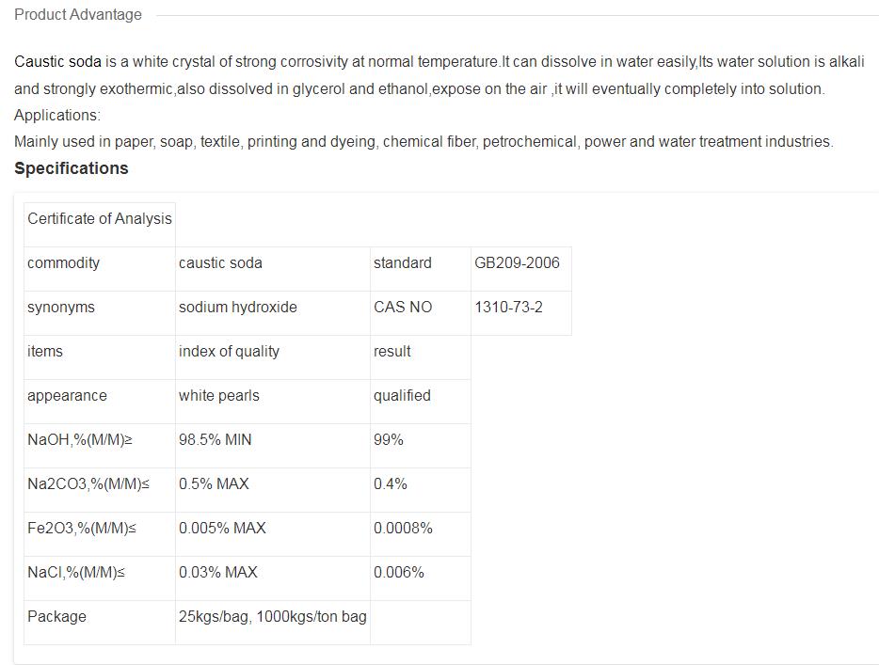Click the Certificate of Analysis table cell

click(x=100, y=219)
